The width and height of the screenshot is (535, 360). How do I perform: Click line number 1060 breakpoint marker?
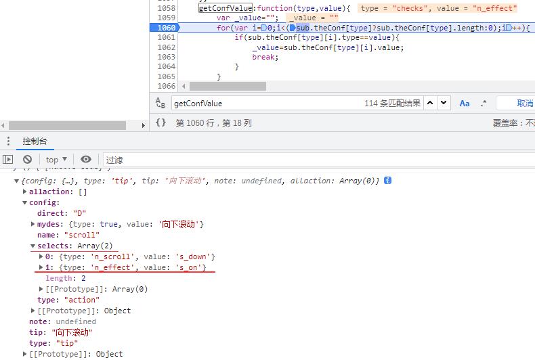point(165,28)
